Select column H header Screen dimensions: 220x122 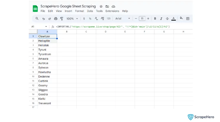point(183,32)
